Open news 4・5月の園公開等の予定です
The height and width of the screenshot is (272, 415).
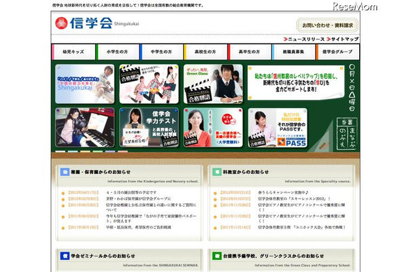point(131,192)
